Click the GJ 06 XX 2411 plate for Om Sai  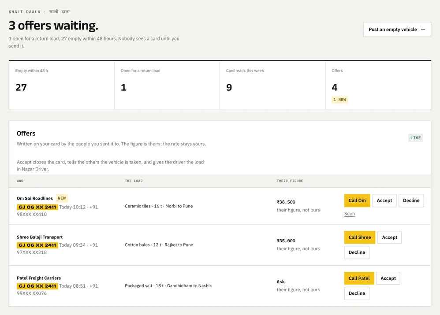[x=37, y=207]
